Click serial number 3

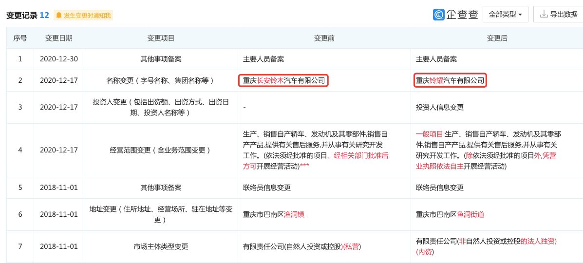(x=20, y=107)
